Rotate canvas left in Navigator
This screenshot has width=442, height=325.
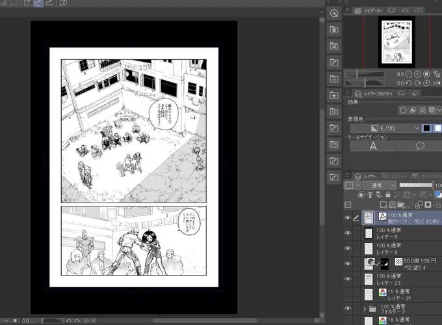pos(408,83)
